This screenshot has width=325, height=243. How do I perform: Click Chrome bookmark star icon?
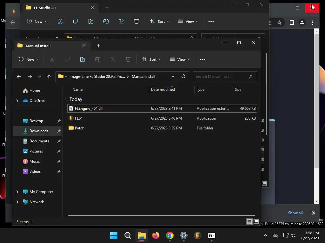(279, 22)
